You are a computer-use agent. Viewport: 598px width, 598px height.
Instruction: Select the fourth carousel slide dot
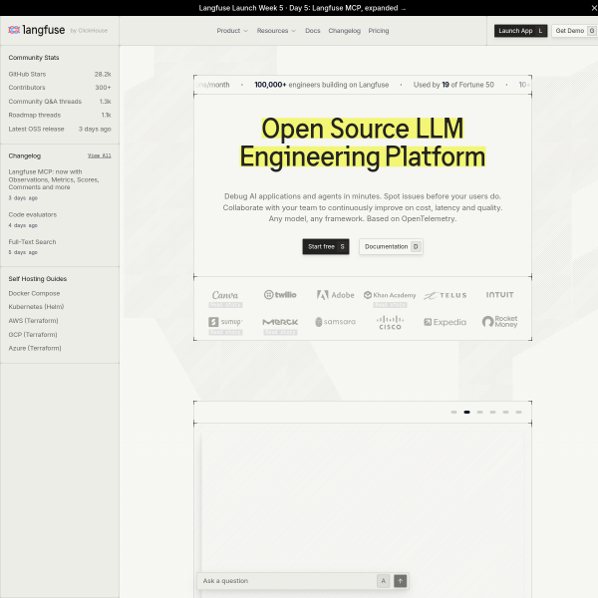[492, 412]
